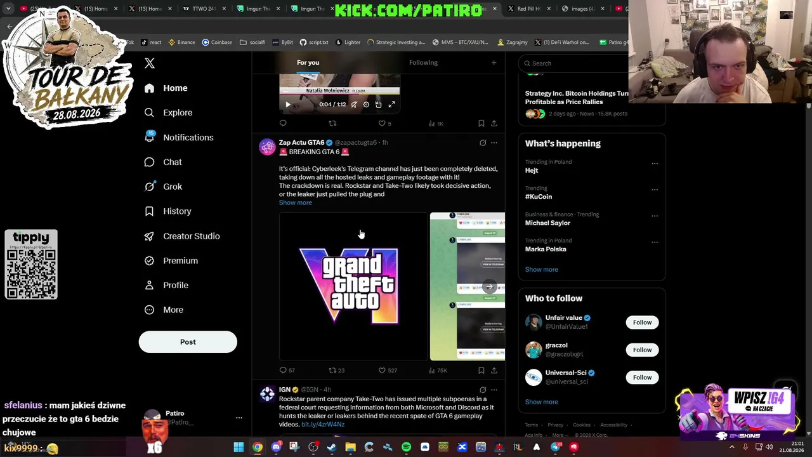Click the Grok icon on Zap Actu post
Viewport: 812px width, 457px height.
[483, 143]
